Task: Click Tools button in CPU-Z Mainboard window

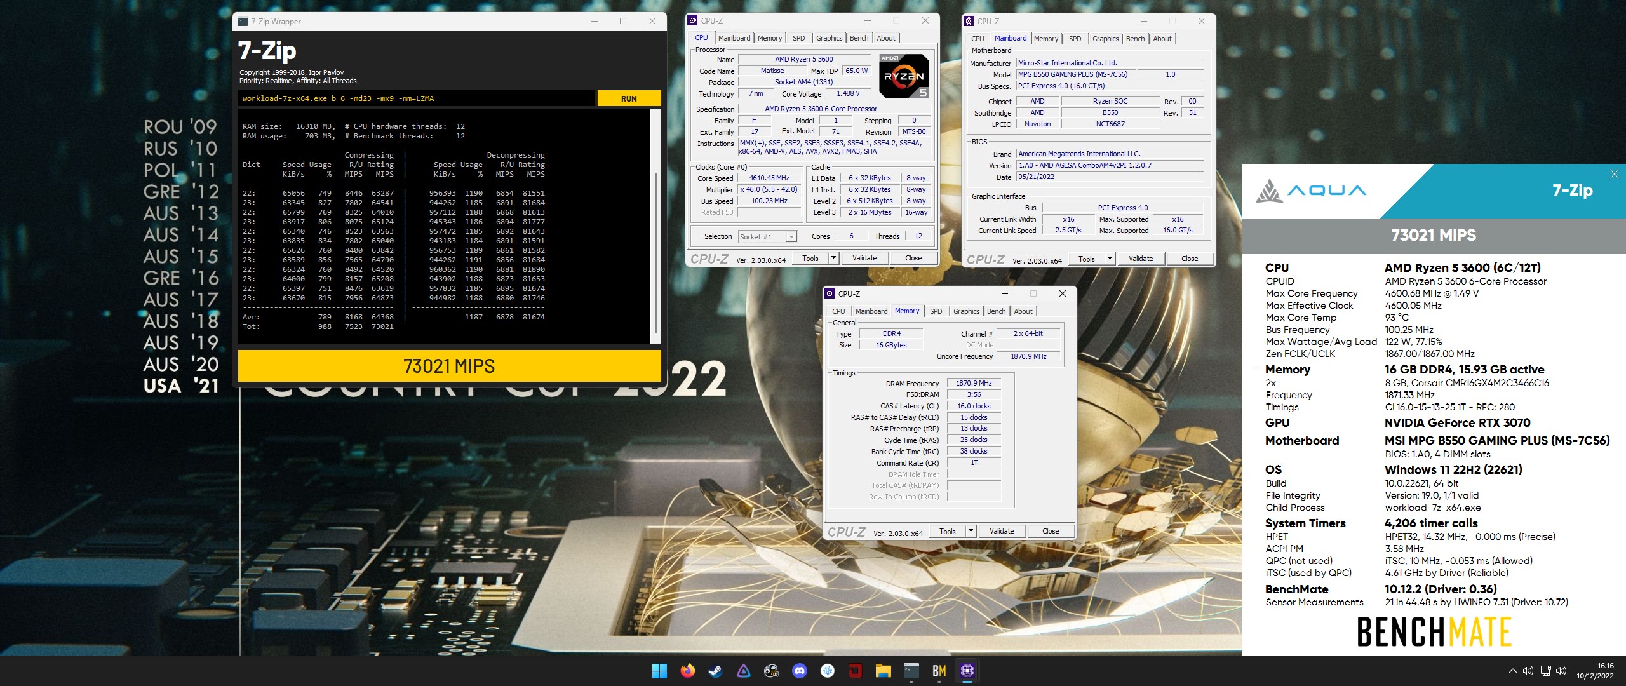Action: (x=1087, y=259)
